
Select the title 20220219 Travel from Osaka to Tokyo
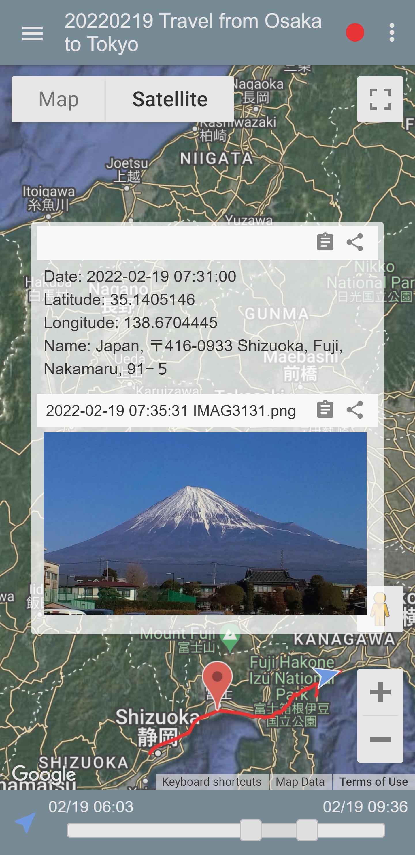click(193, 33)
